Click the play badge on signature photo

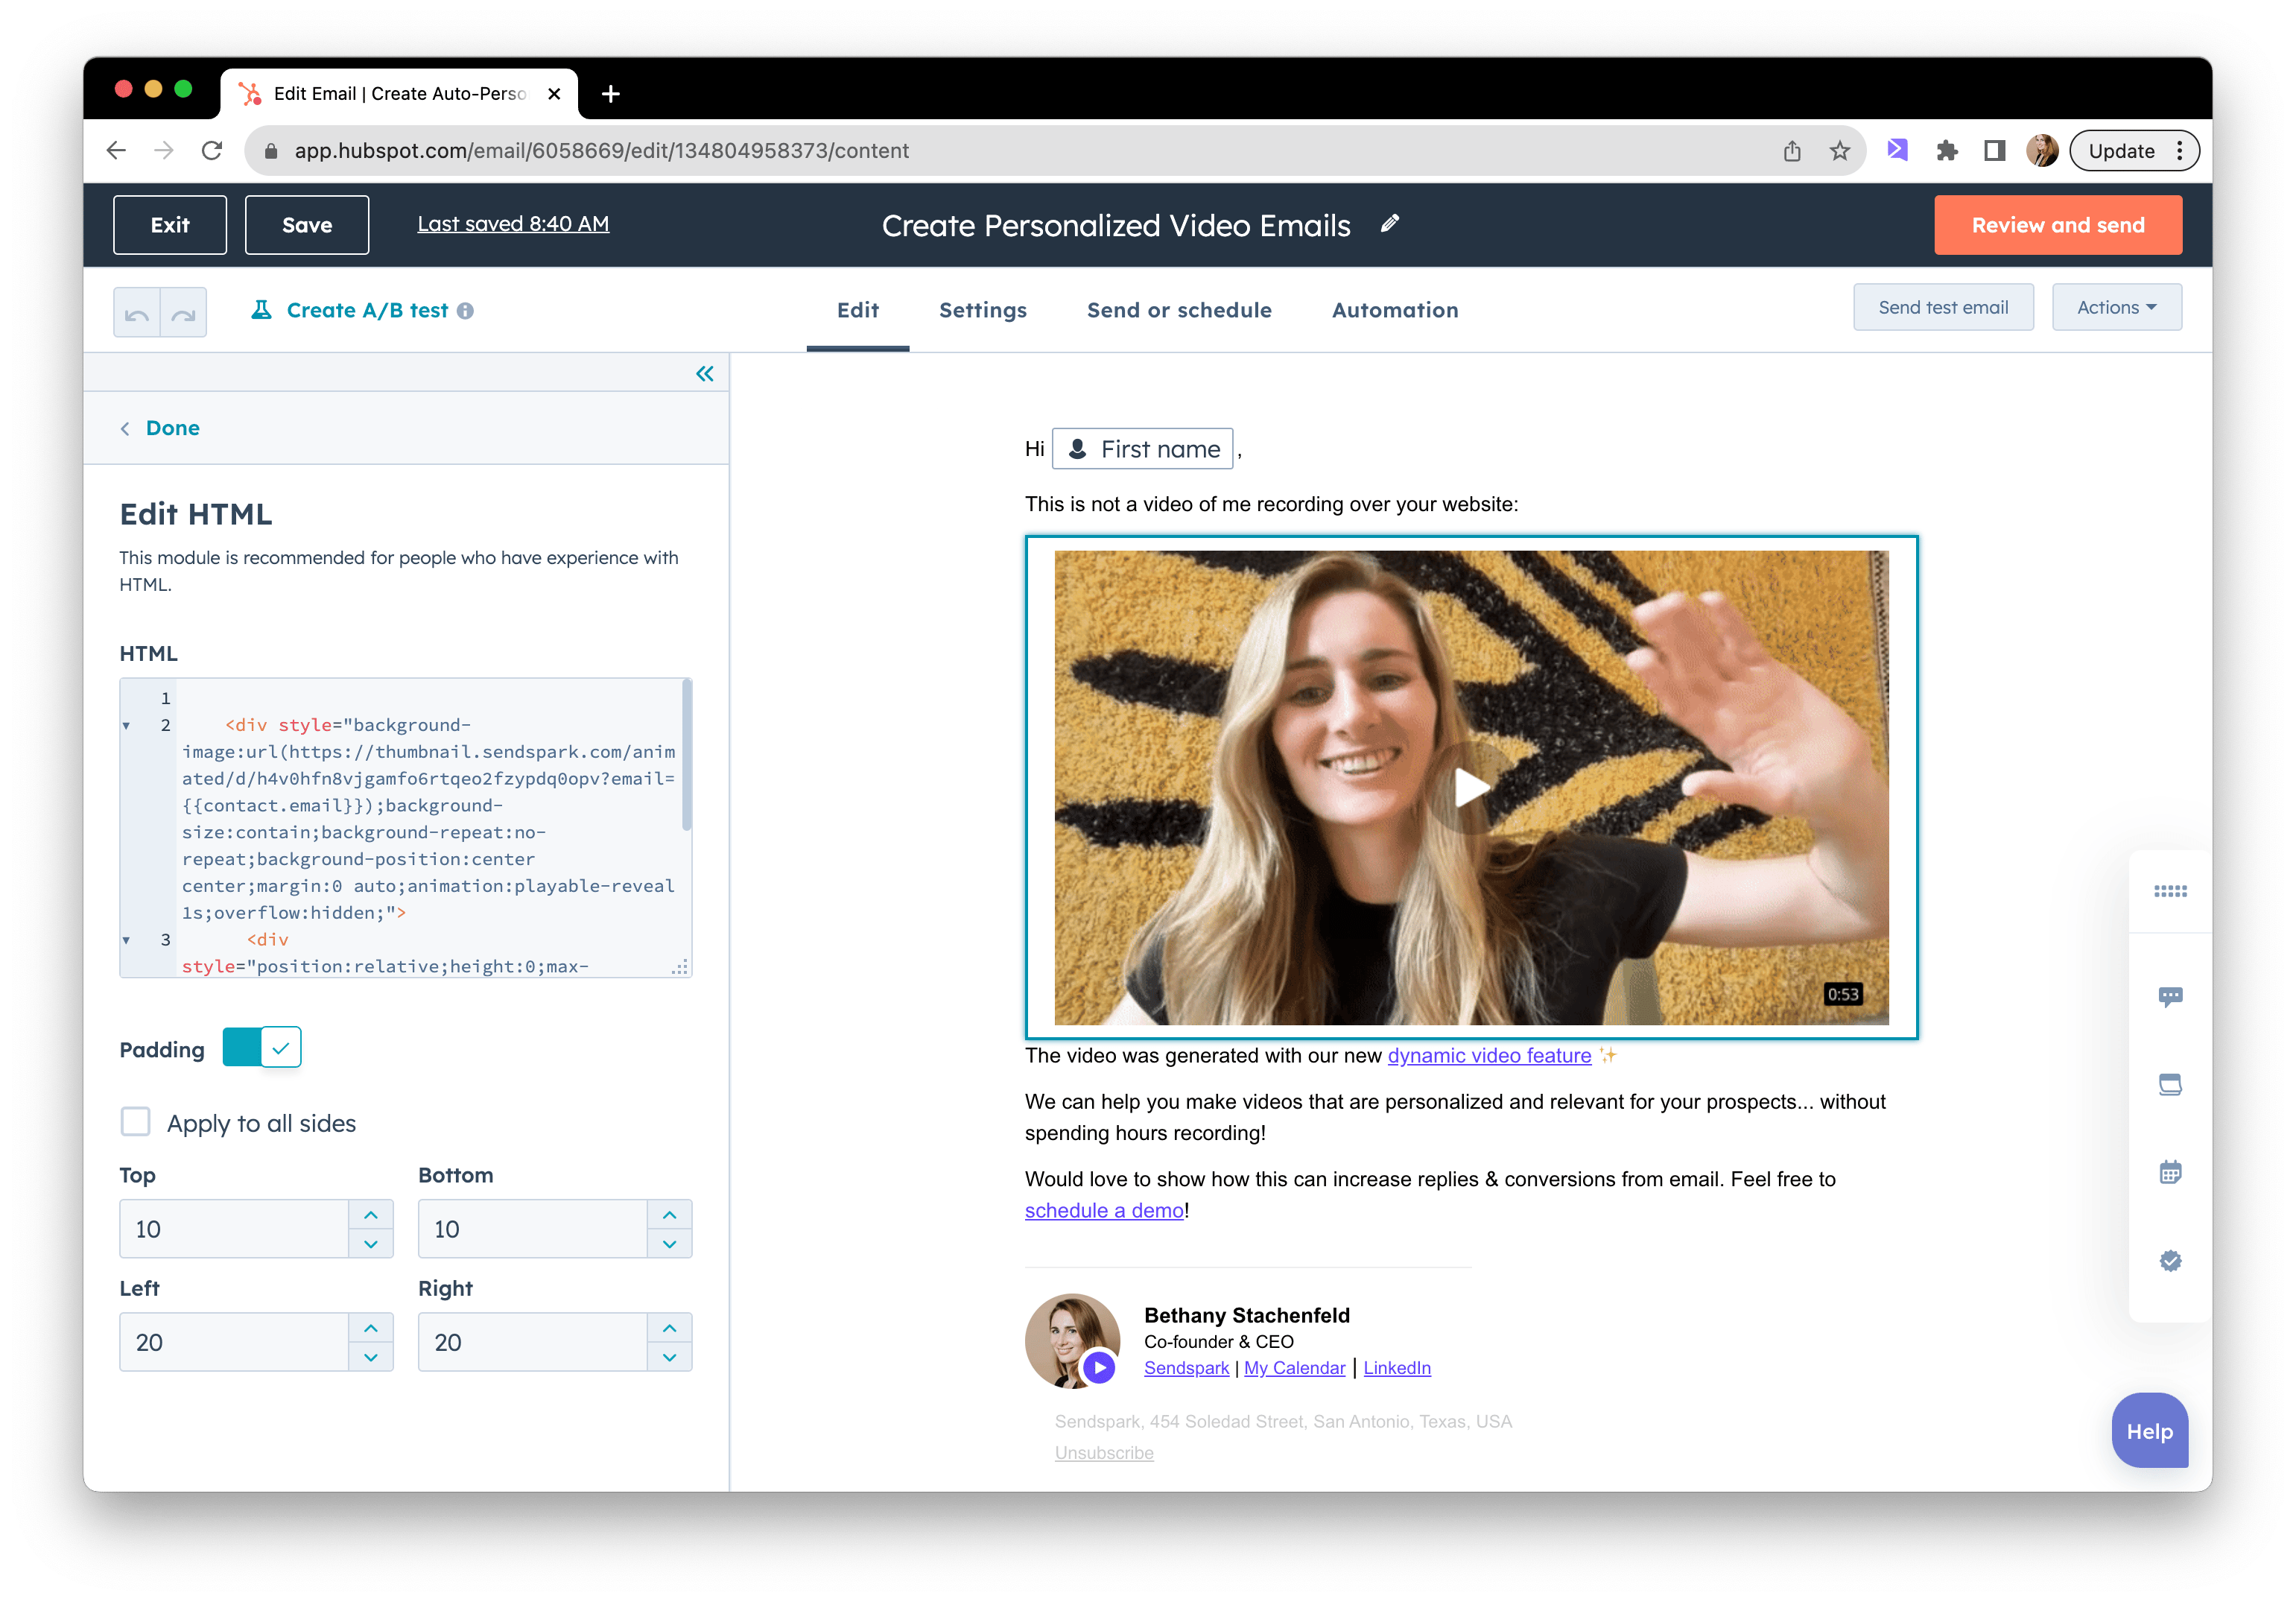(x=1099, y=1367)
